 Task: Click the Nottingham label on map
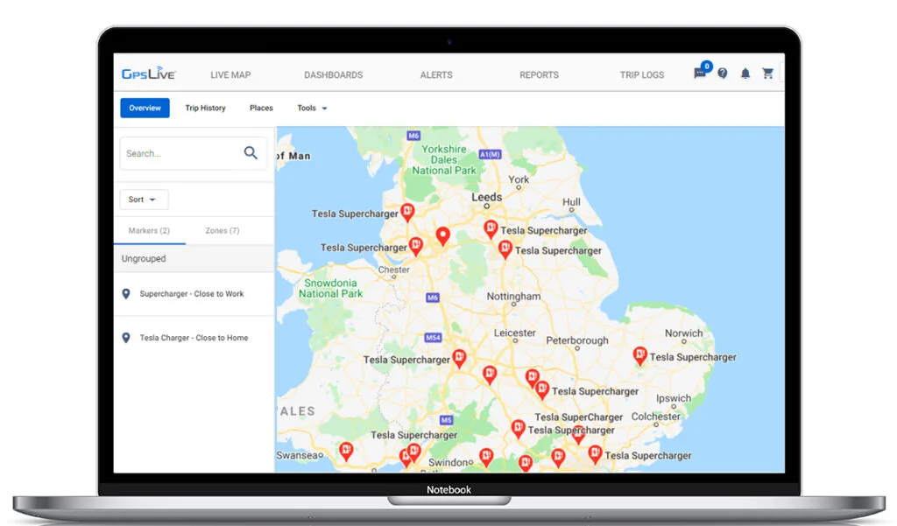click(x=513, y=296)
